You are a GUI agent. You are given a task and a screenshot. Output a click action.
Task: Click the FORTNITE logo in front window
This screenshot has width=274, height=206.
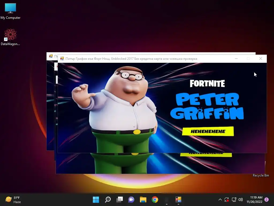207,83
